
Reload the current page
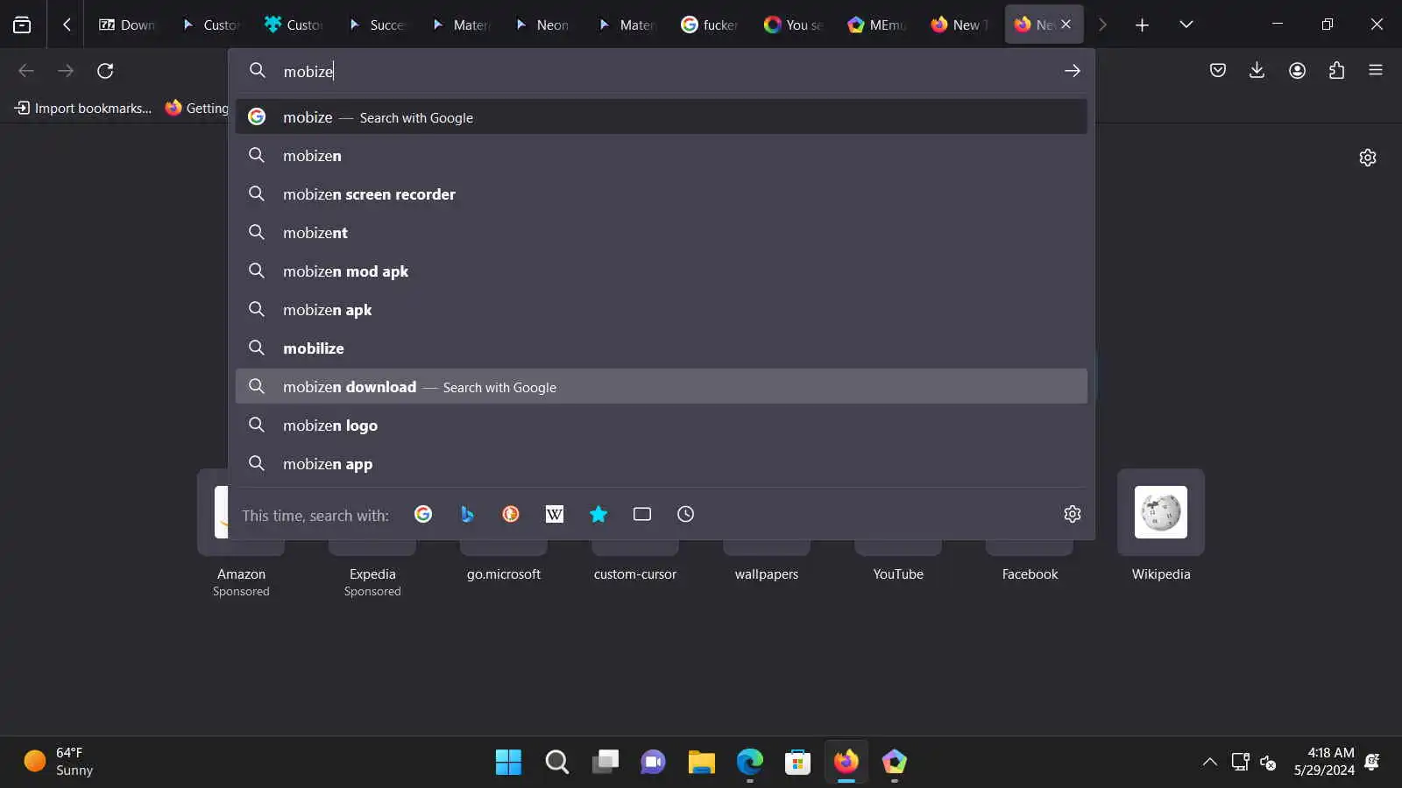[105, 71]
